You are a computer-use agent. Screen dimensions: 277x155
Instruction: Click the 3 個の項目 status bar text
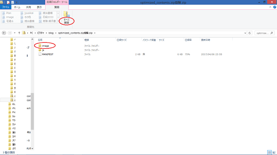(9, 152)
